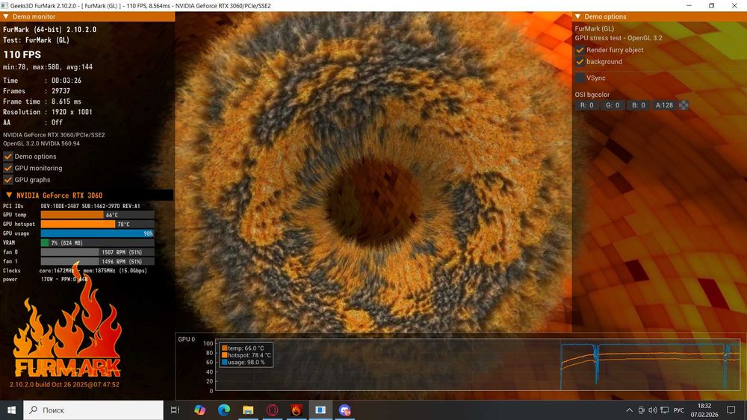
Task: Toggle the GPU monitoring checkbox
Action: 8,168
